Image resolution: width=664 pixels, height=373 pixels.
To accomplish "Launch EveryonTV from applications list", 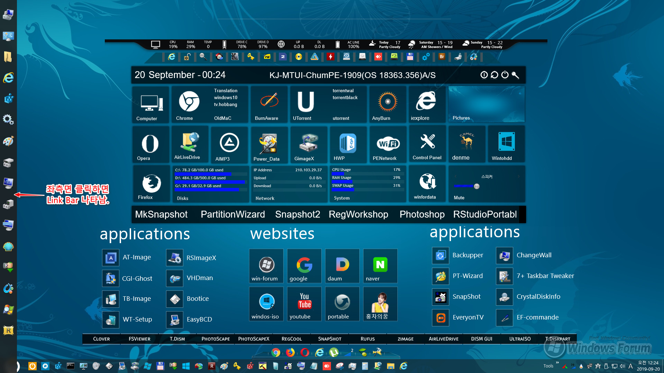I will pyautogui.click(x=458, y=317).
